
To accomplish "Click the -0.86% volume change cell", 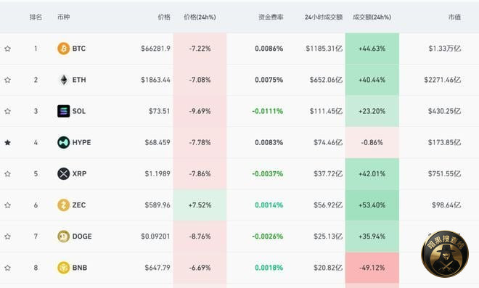I will (x=372, y=143).
